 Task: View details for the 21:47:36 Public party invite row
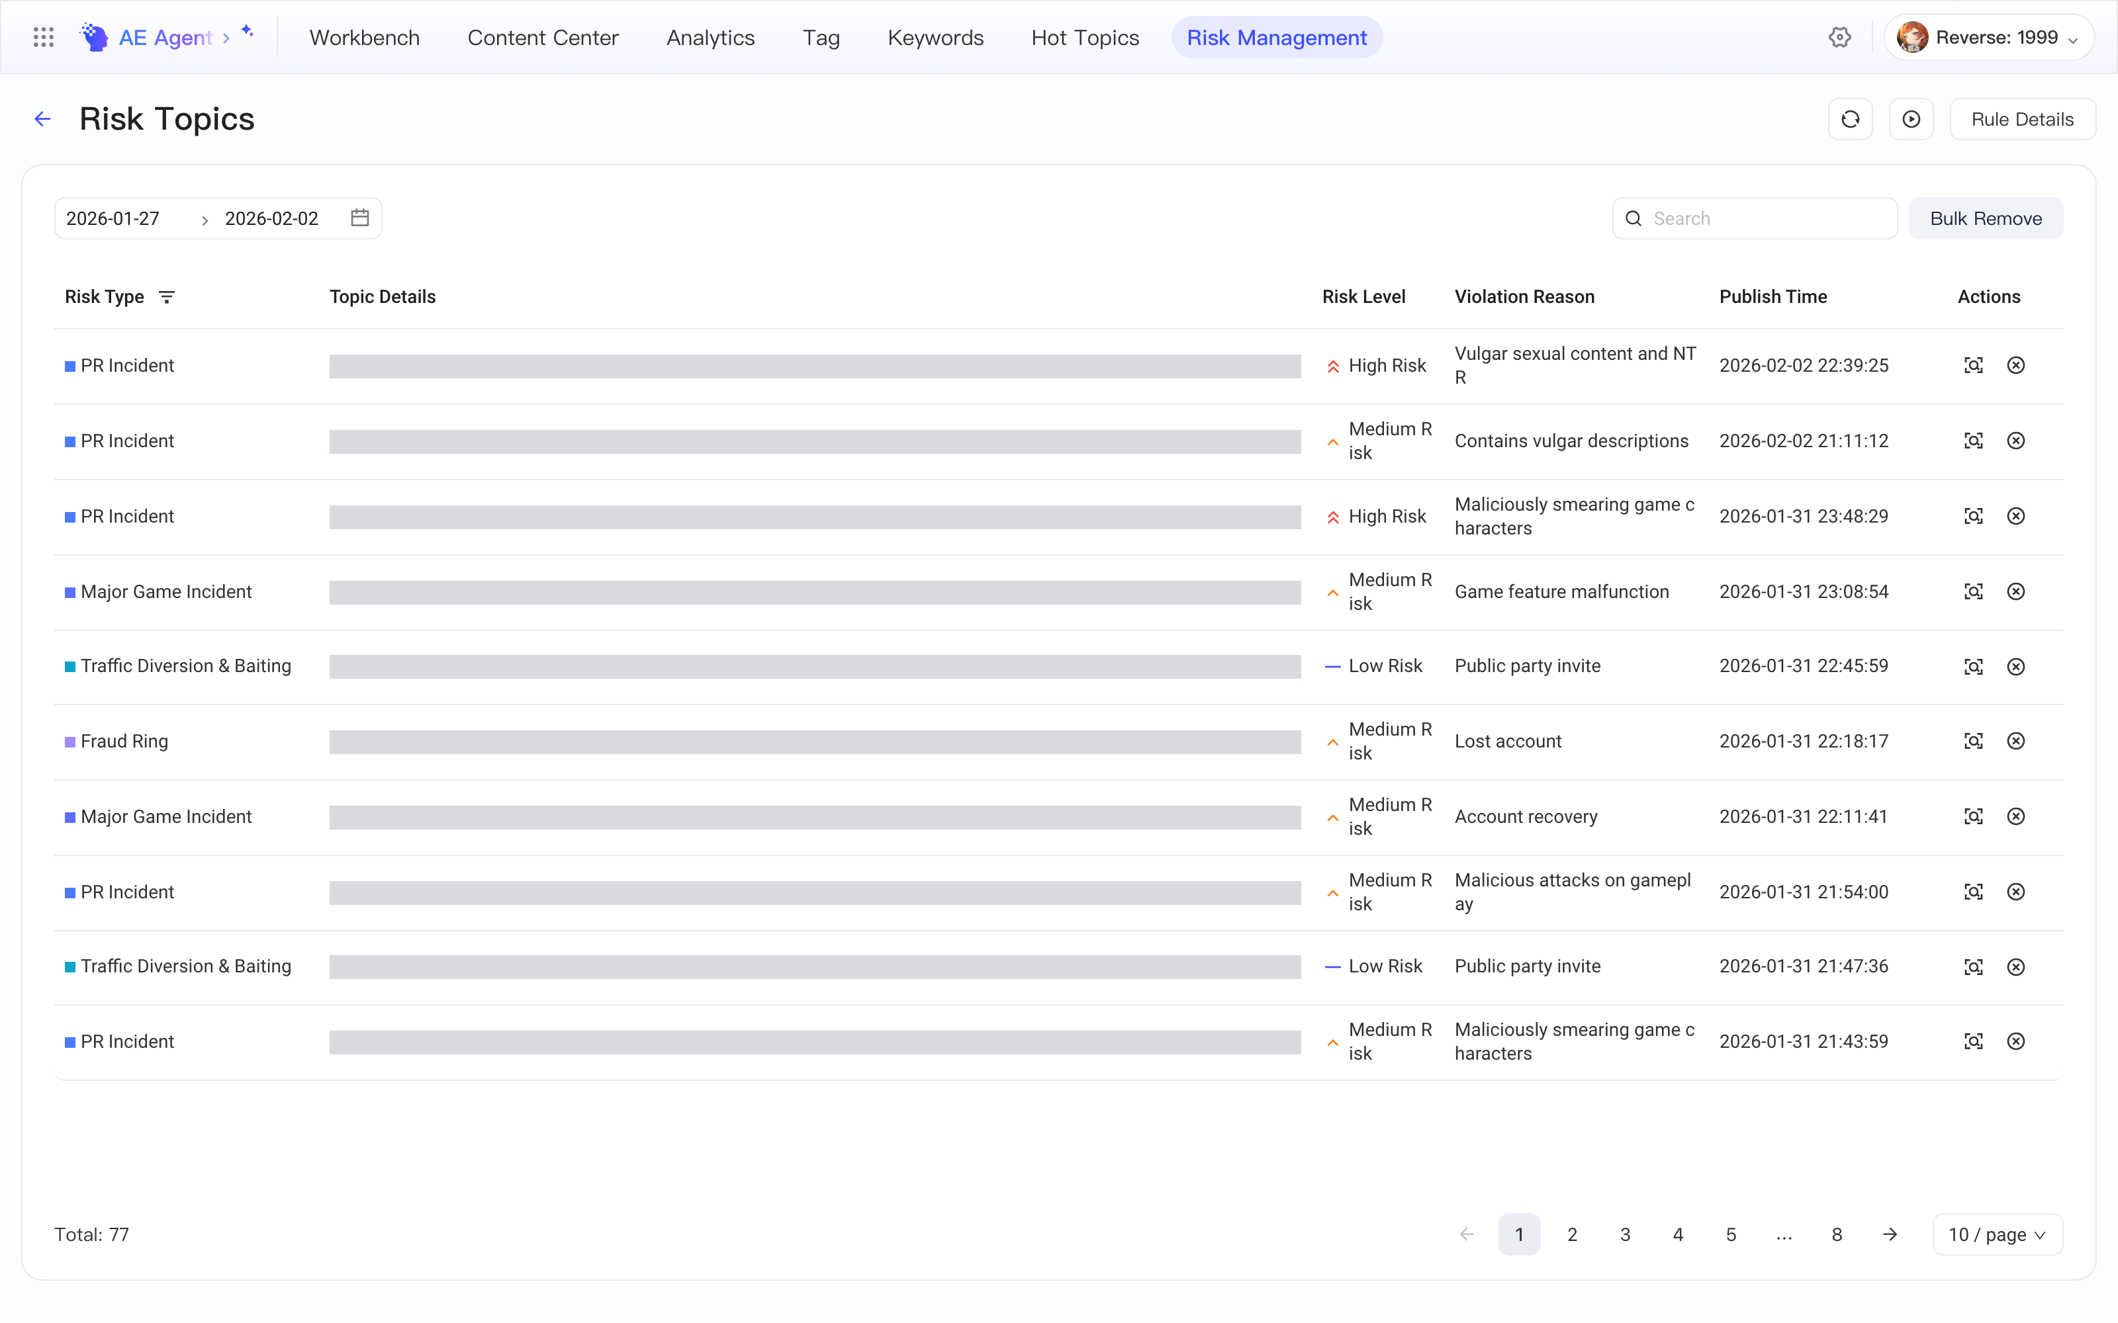[x=1974, y=967]
